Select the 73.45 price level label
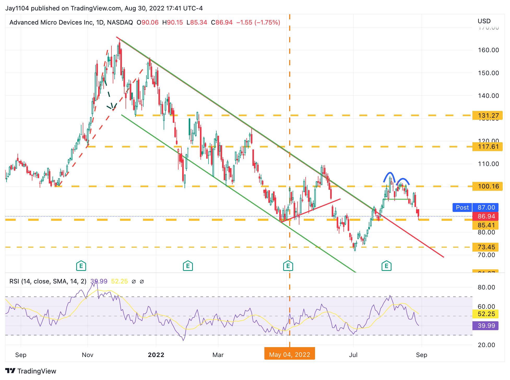The width and height of the screenshot is (510, 380). coord(486,247)
